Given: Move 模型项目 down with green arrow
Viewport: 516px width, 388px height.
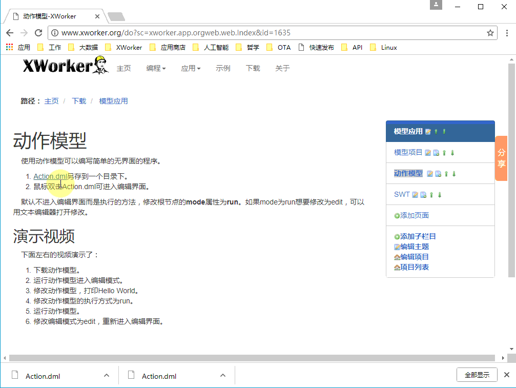Looking at the screenshot, I should click(452, 153).
